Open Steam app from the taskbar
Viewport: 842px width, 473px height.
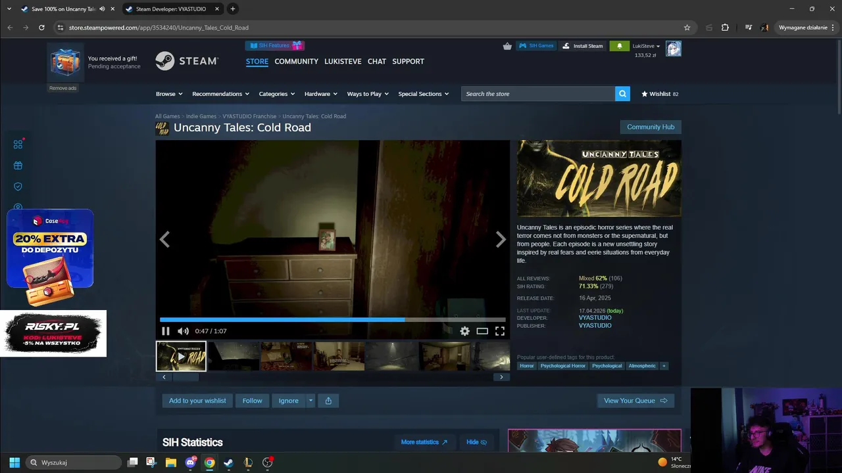point(228,462)
